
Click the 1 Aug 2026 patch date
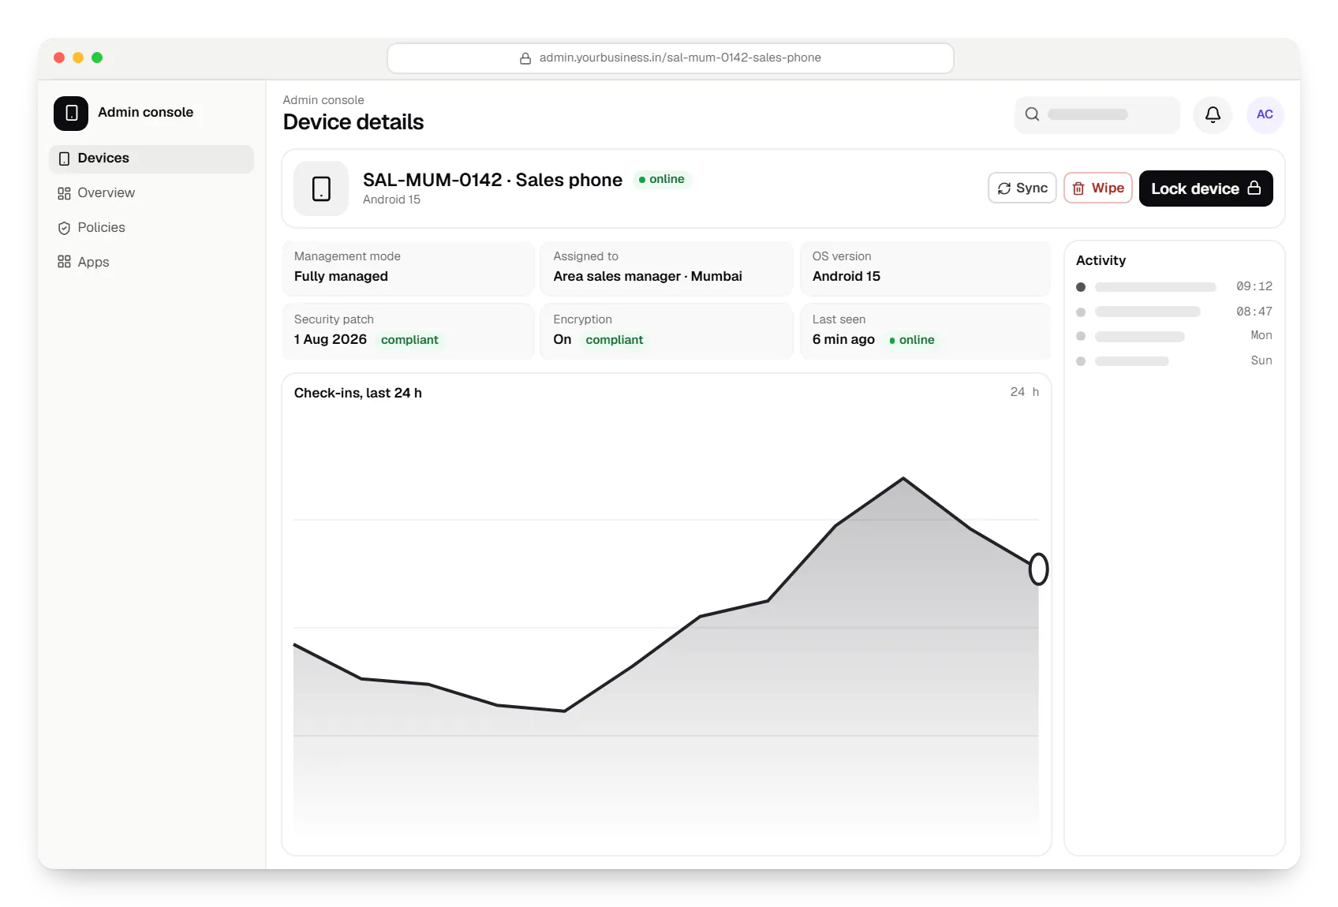pyautogui.click(x=331, y=339)
